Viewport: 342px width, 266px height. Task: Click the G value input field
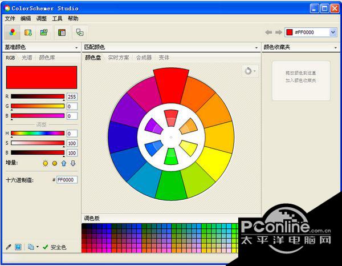coord(72,106)
